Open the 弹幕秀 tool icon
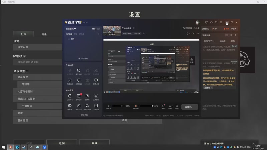This screenshot has height=150, width=267. coord(70,107)
